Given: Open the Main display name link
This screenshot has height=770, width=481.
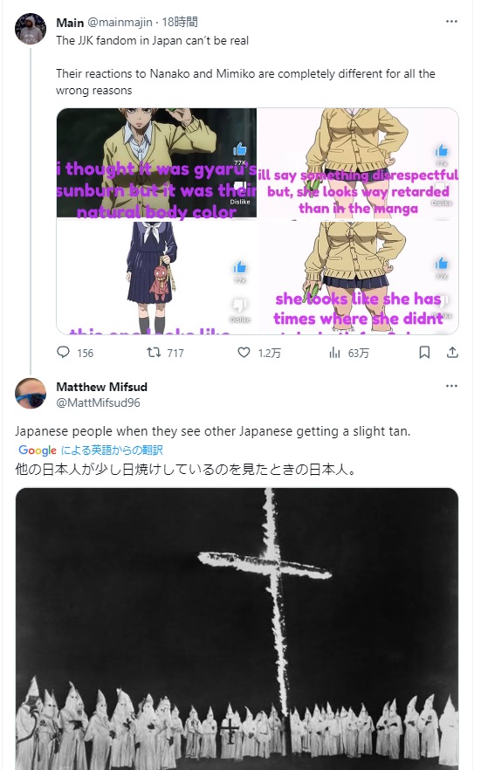Looking at the screenshot, I should tap(70, 23).
